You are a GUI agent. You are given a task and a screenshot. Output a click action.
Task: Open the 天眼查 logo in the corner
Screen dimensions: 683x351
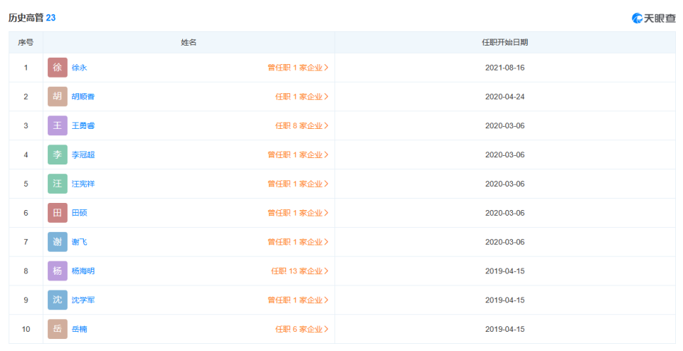coord(654,18)
